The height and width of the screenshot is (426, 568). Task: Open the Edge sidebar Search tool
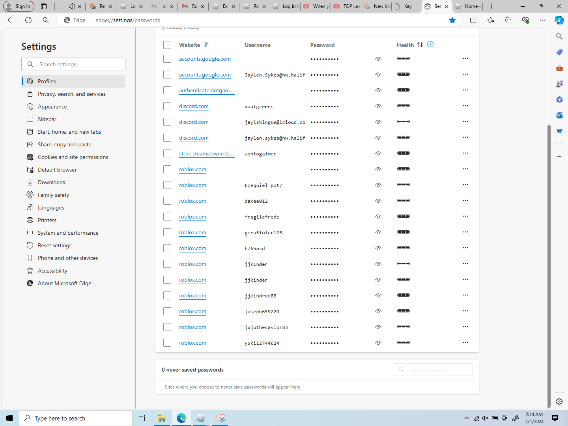[x=559, y=36]
